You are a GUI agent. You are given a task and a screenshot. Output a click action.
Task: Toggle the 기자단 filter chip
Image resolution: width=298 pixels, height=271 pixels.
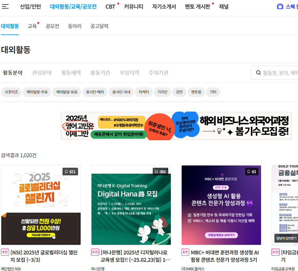coord(162,92)
